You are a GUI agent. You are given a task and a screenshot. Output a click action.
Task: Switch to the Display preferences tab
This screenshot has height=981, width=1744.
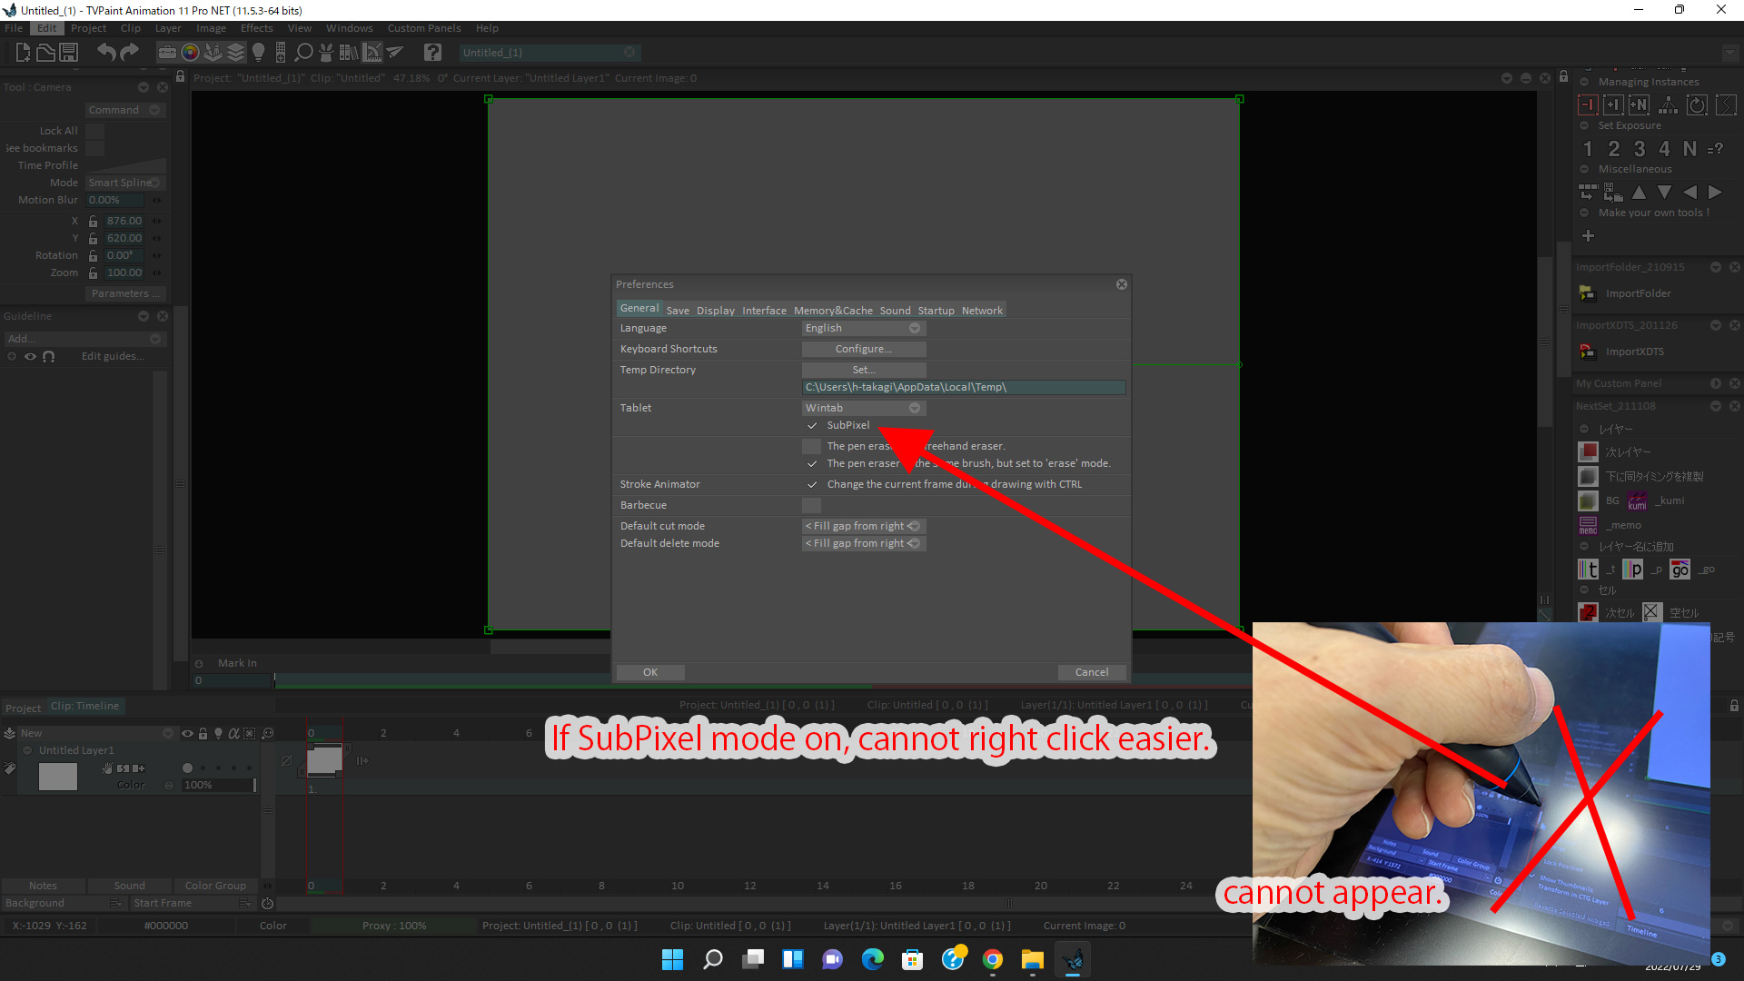click(x=716, y=311)
